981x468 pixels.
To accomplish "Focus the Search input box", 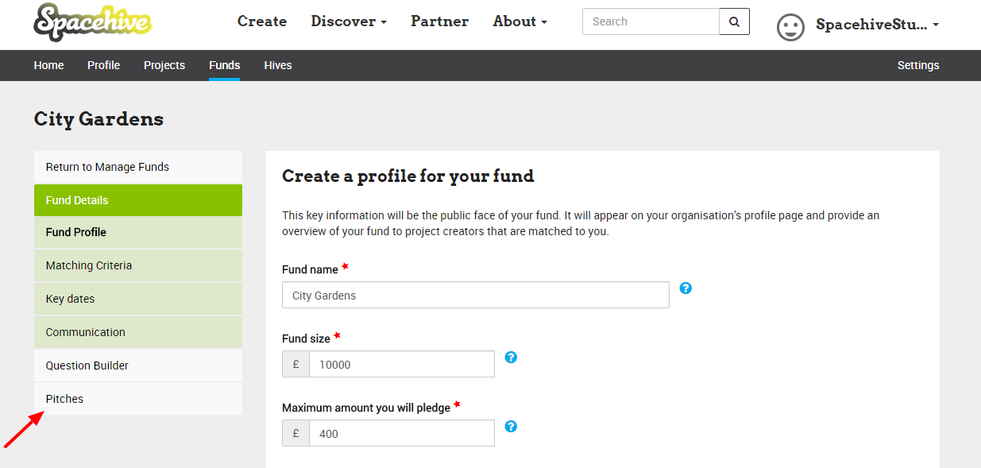I will (651, 21).
